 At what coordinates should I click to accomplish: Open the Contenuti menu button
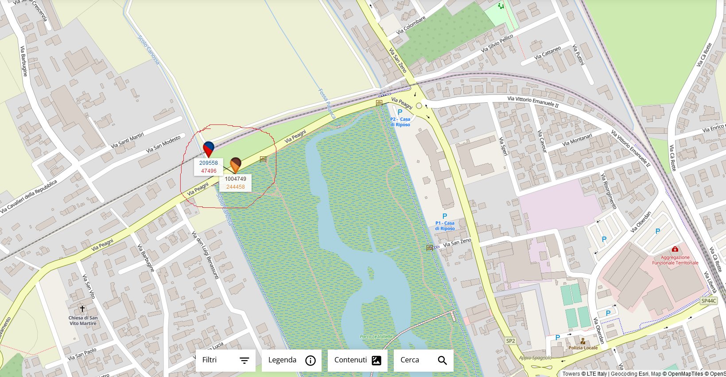pos(357,360)
